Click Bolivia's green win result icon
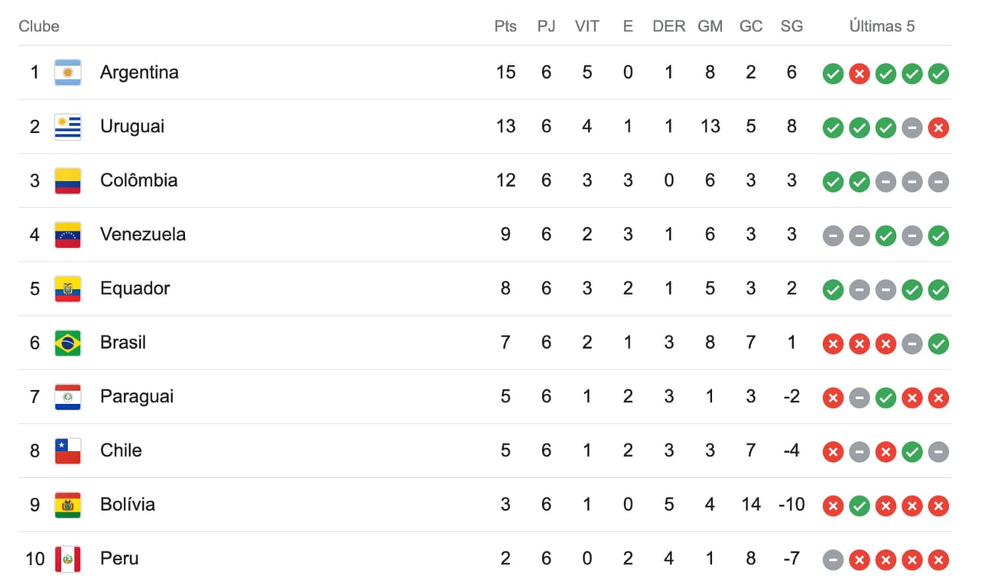This screenshot has width=988, height=585. (859, 506)
